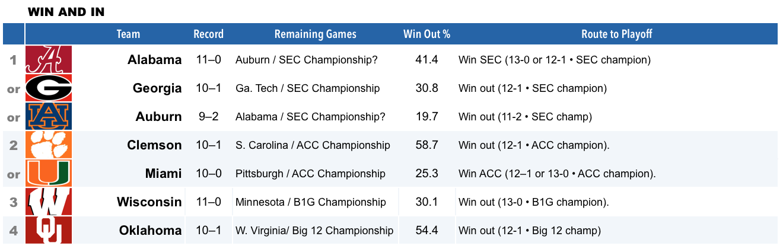
Task: Click Miami's remaining games Pittsburgh cell
Action: click(x=310, y=174)
